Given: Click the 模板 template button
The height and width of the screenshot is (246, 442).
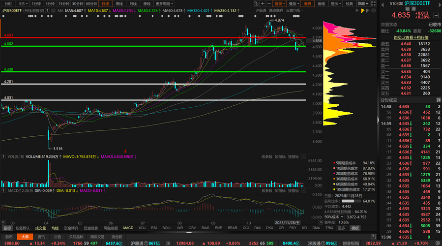Looking at the screenshot, I should point(355,228).
